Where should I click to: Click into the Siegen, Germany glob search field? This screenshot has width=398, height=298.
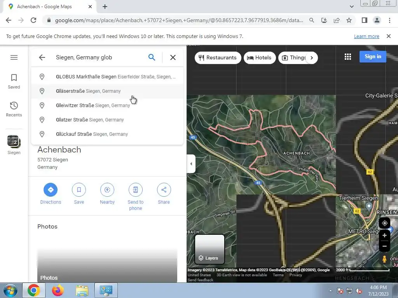pyautogui.click(x=99, y=57)
